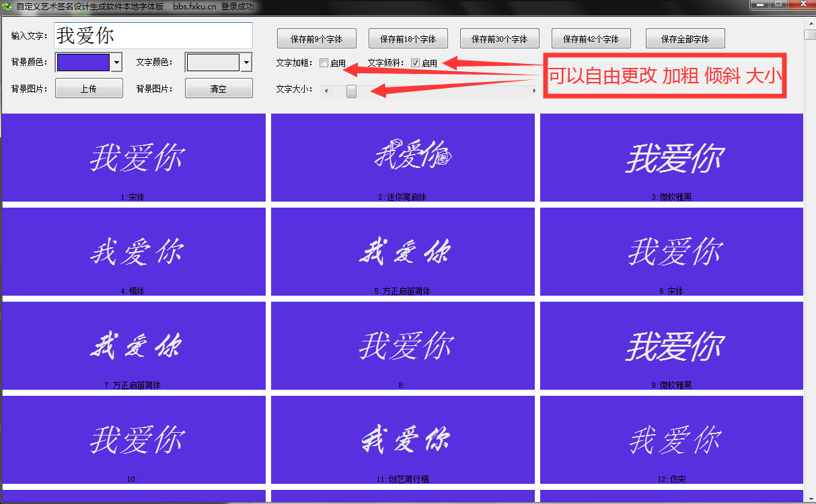Clear the background image with 清空
This screenshot has width=816, height=504.
click(219, 88)
